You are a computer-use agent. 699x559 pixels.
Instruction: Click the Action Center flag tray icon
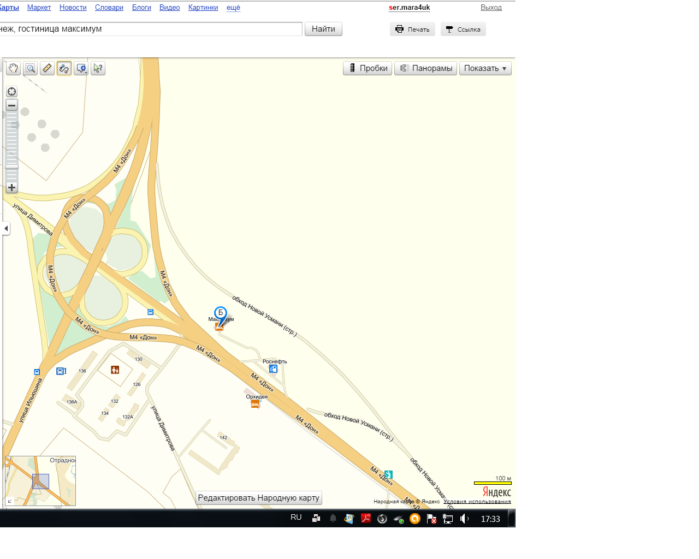click(431, 519)
